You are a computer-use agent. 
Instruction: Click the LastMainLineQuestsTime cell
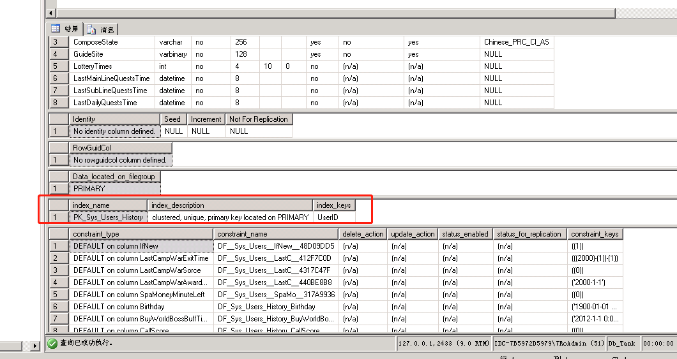tap(112, 78)
